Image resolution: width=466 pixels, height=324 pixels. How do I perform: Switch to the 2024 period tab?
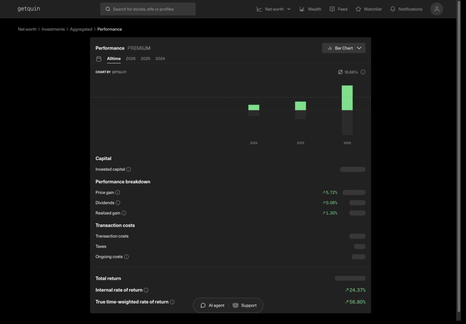[x=160, y=59]
